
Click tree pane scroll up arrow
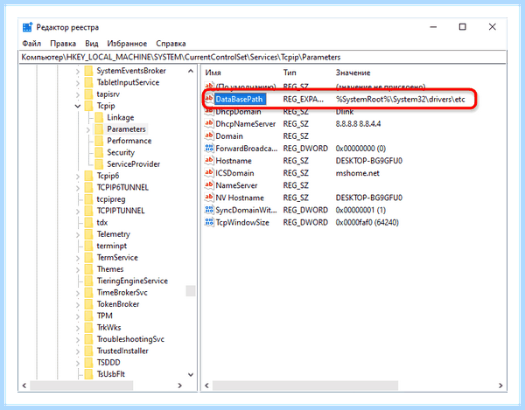pos(191,71)
